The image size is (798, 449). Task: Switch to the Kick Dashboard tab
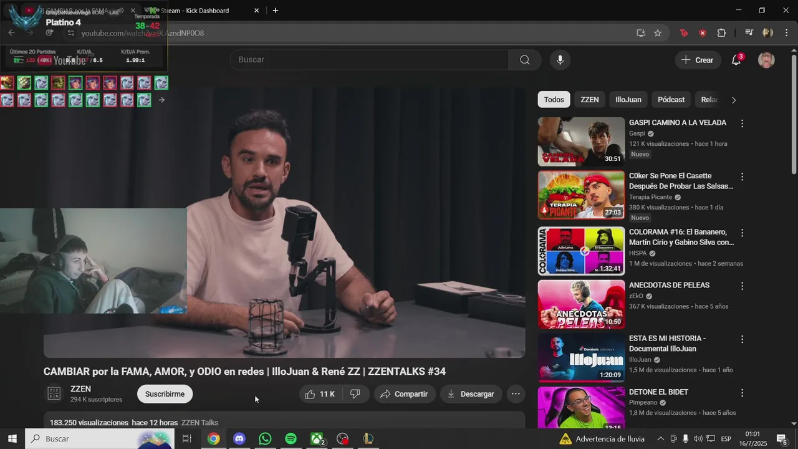[198, 11]
